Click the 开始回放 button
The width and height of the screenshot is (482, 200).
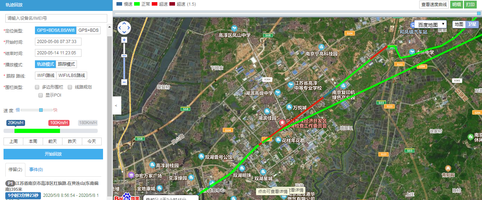pyautogui.click(x=53, y=154)
